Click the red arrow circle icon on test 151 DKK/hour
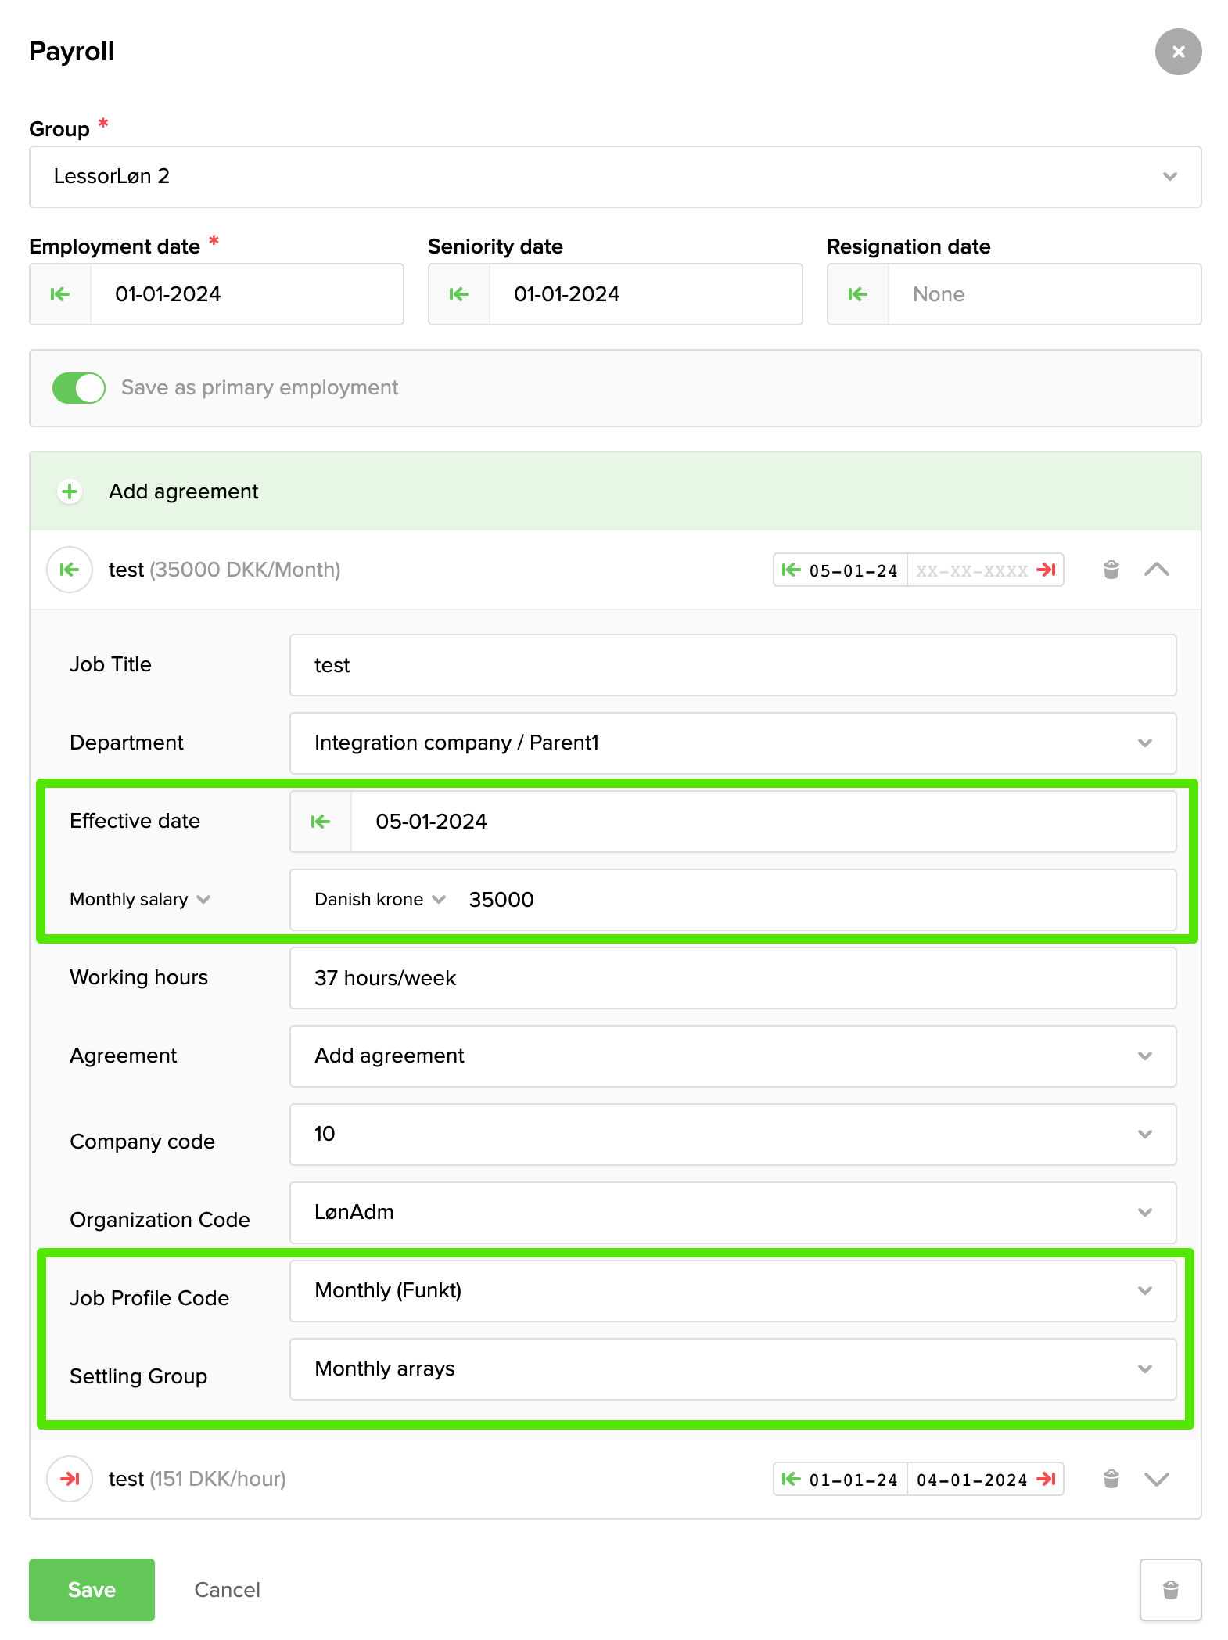Screen dimensions: 1228x1640 70,1479
